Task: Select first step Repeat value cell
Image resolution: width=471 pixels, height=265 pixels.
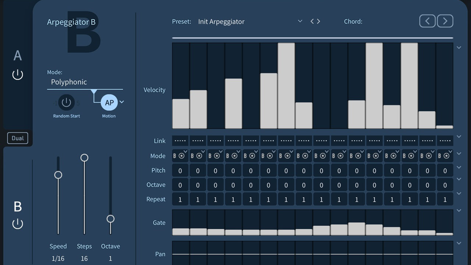Action: 180,199
